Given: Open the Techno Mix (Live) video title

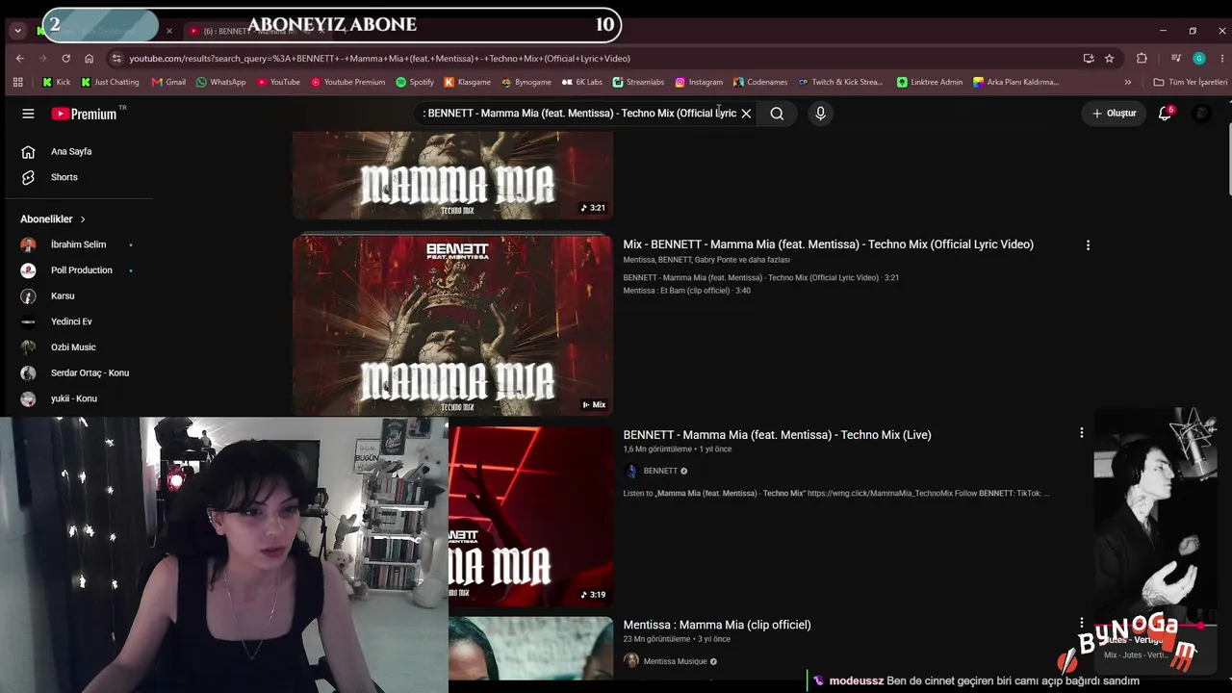Looking at the screenshot, I should [777, 435].
